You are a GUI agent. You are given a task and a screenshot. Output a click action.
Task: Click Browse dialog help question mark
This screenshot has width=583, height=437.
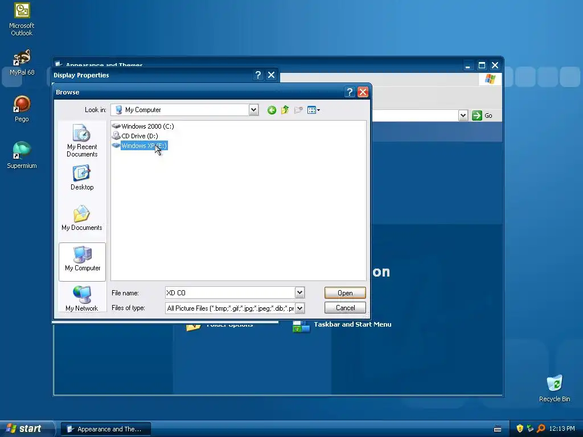click(350, 92)
